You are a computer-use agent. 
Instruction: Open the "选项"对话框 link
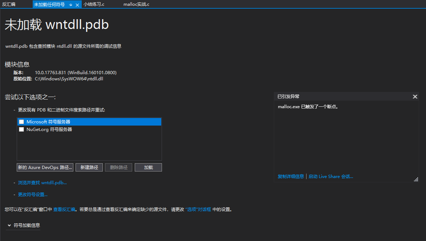pyautogui.click(x=198, y=210)
